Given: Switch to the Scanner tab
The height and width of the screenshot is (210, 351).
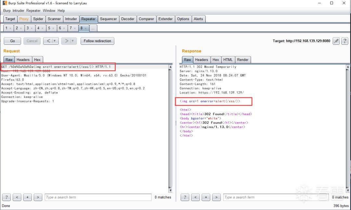Looking at the screenshot, I should click(54, 19).
